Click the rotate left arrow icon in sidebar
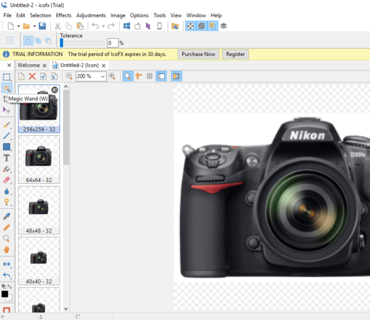 (x=7, y=275)
